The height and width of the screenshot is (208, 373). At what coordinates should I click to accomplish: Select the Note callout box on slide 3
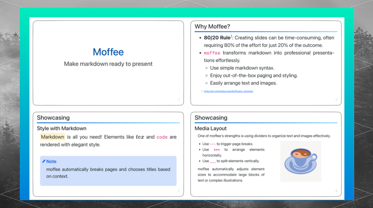[x=108, y=171]
